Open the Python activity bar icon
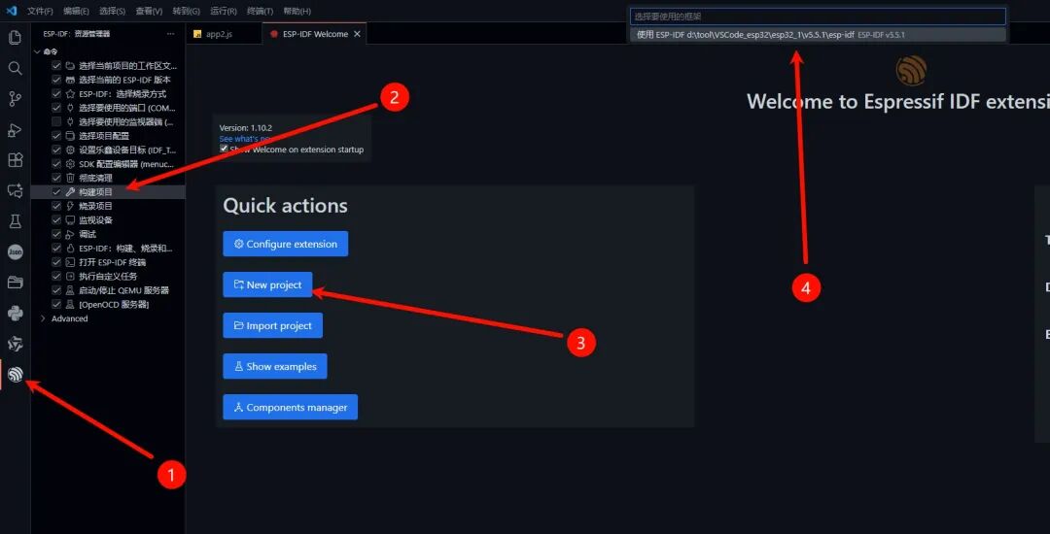 (x=15, y=313)
